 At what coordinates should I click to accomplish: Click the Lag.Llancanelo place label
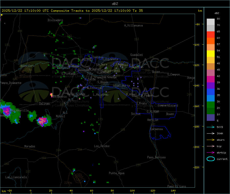pos(16,177)
